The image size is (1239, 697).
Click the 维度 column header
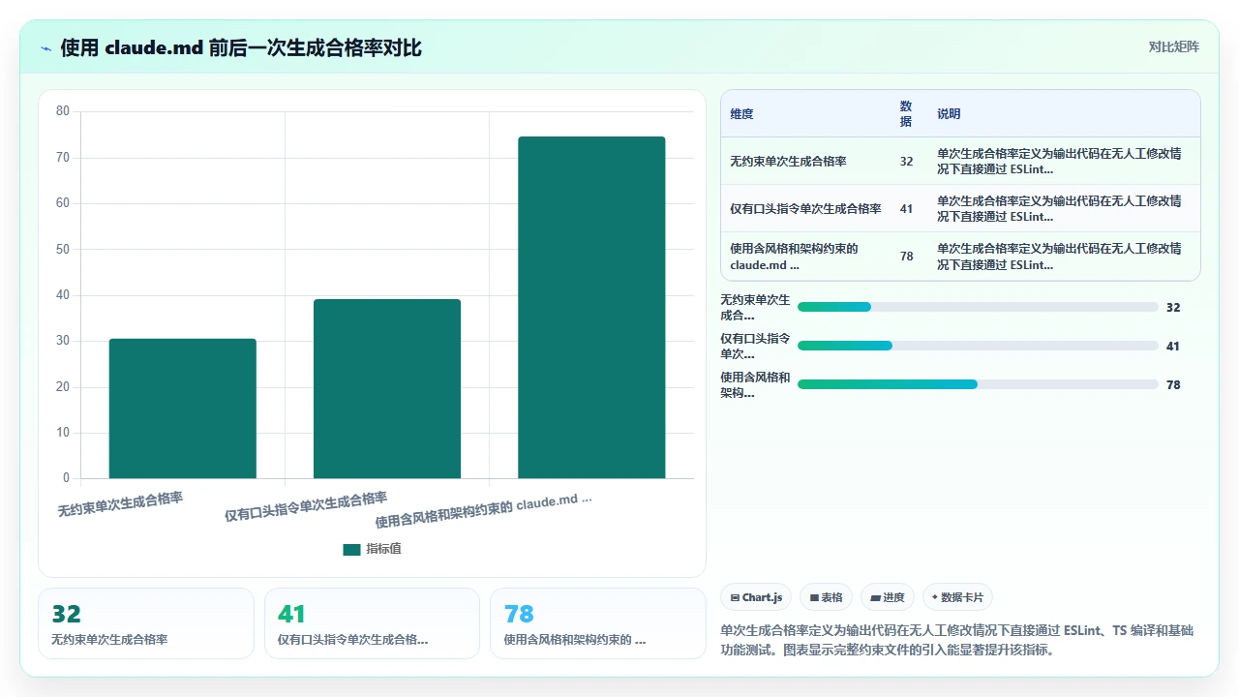click(x=741, y=114)
